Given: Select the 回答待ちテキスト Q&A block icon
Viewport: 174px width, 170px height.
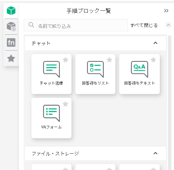Looking at the screenshot, I should pyautogui.click(x=140, y=70).
